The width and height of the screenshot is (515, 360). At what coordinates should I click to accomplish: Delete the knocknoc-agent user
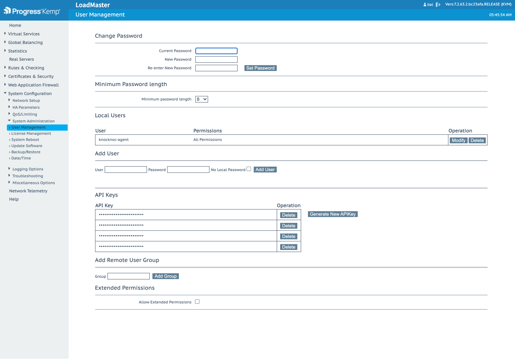[x=477, y=140]
